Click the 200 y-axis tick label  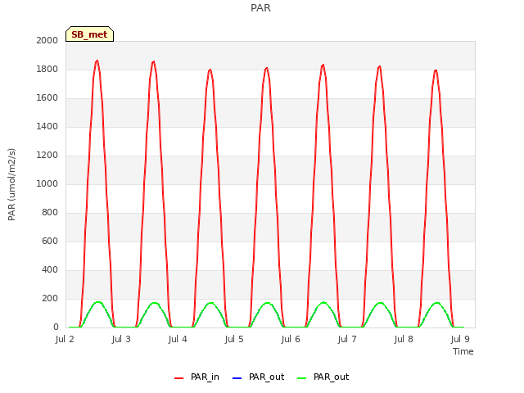pyautogui.click(x=50, y=298)
